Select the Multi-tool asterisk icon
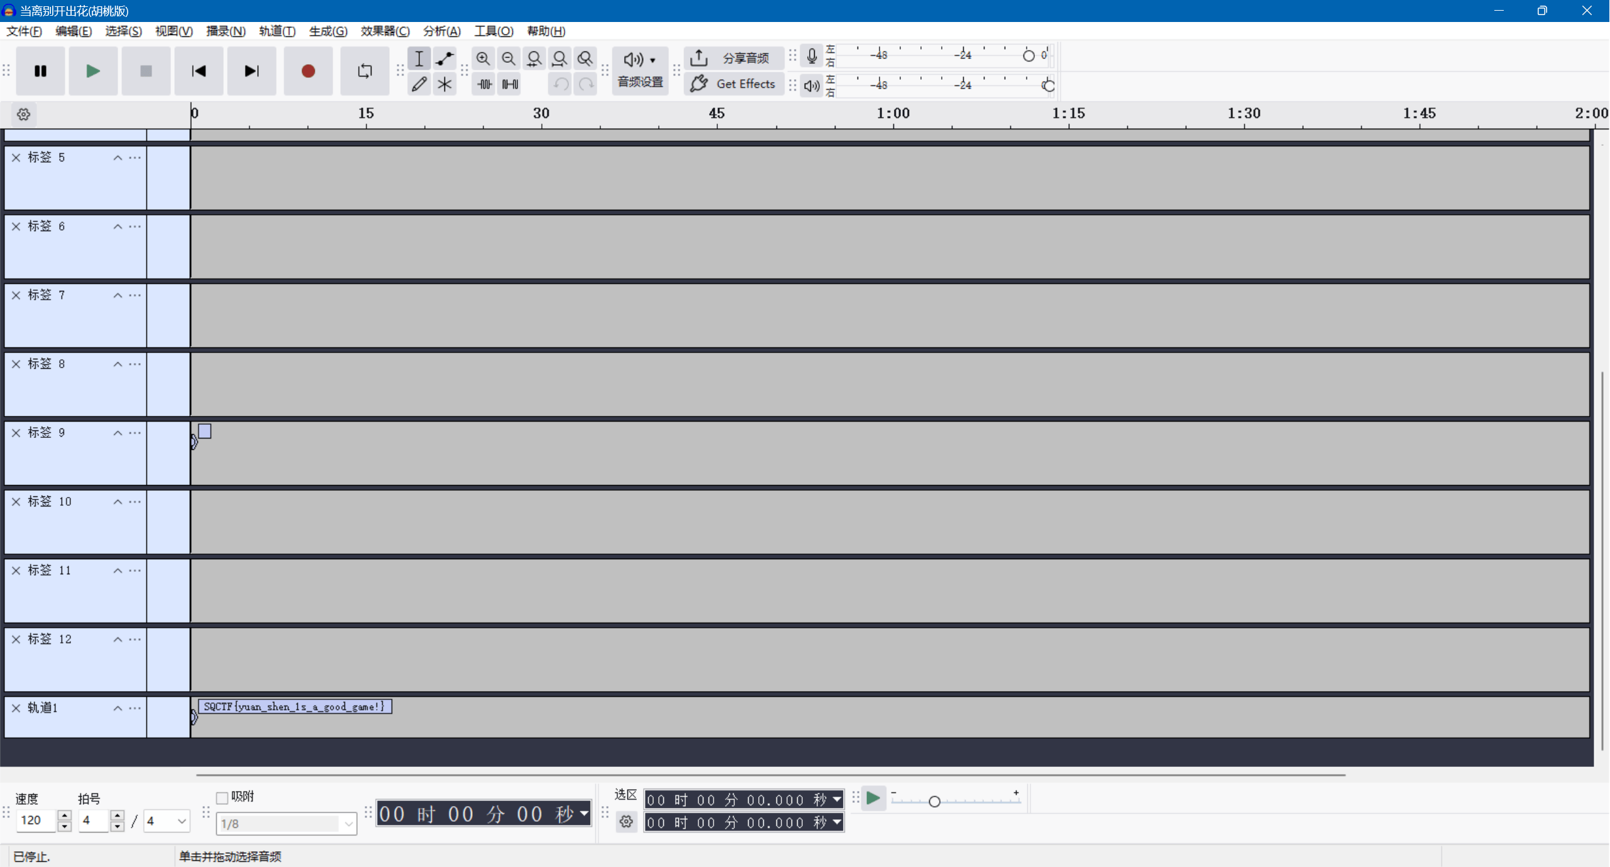Viewport: 1610px width, 867px height. [444, 84]
